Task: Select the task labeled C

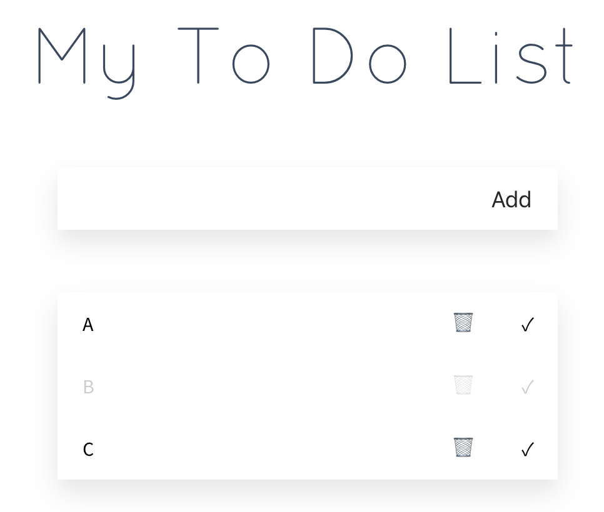Action: click(x=88, y=450)
